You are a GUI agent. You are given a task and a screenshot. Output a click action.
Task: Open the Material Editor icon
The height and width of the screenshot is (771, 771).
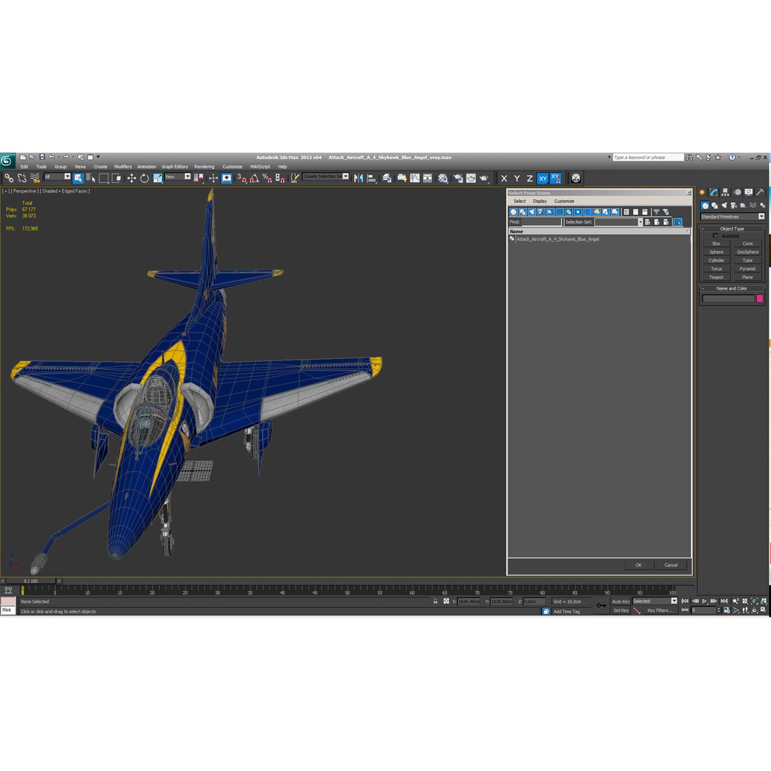[x=443, y=178]
